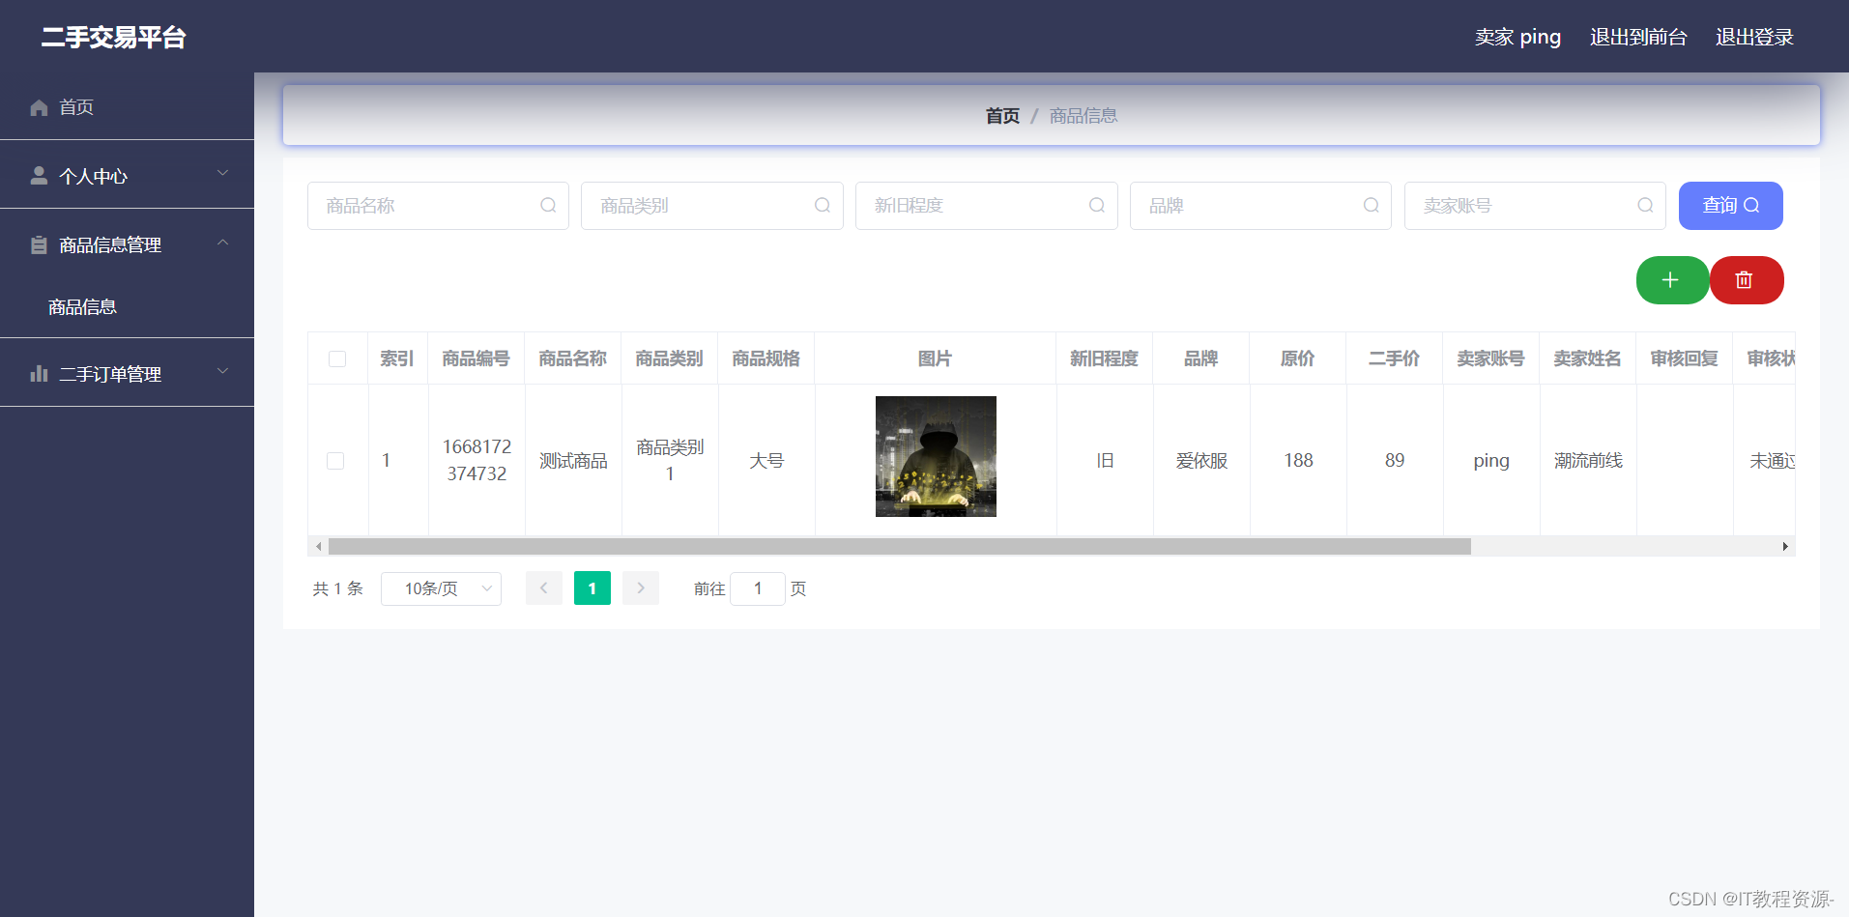This screenshot has width=1849, height=917.
Task: Click search icon in 商品类别 field
Action: pyautogui.click(x=823, y=205)
